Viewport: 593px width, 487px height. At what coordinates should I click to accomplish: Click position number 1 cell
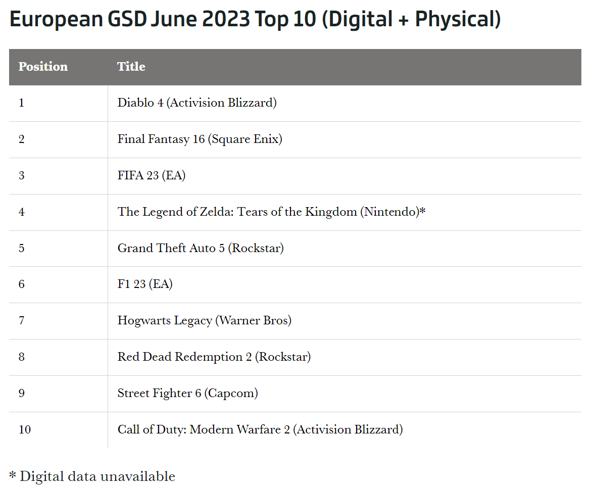[21, 103]
